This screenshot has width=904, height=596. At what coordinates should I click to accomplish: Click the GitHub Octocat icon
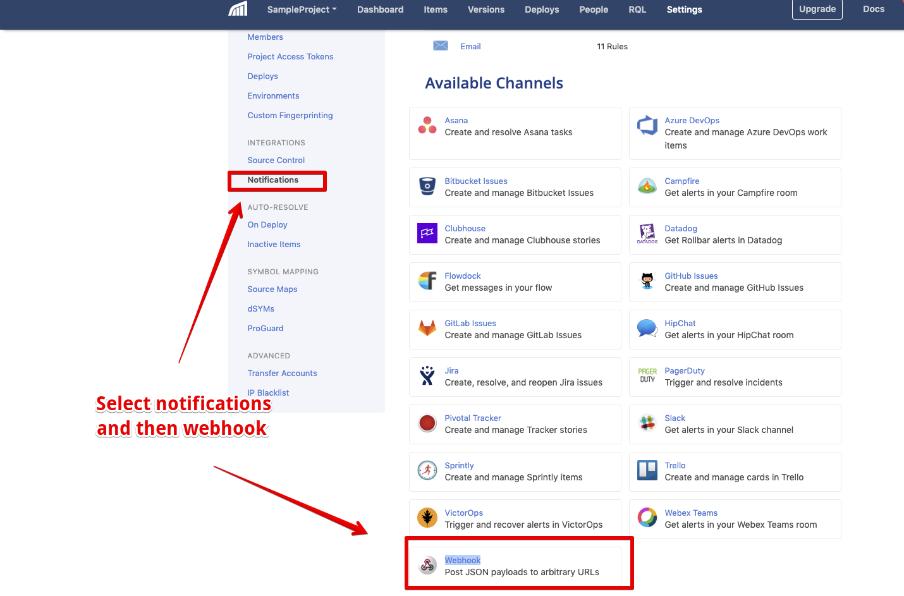[647, 281]
